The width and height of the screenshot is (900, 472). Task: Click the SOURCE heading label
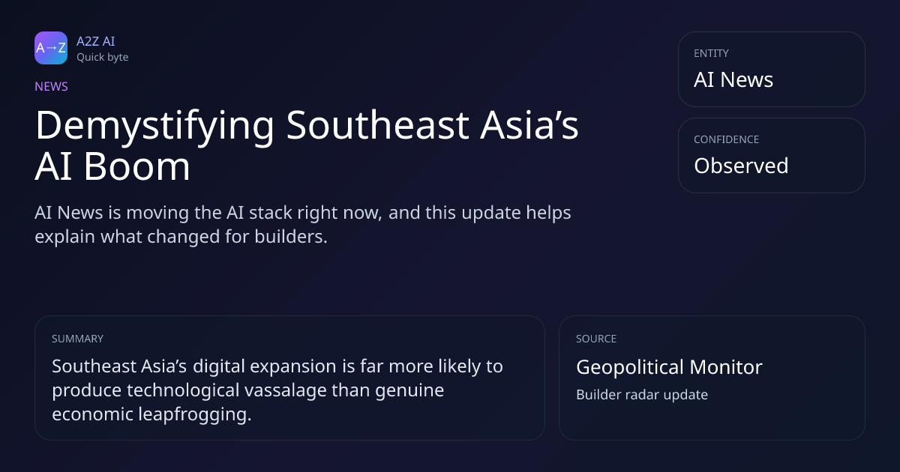596,339
